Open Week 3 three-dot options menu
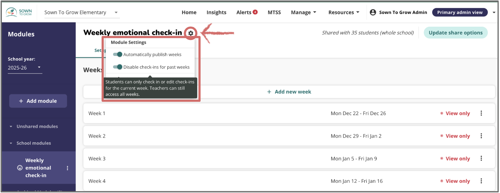 coord(481,159)
